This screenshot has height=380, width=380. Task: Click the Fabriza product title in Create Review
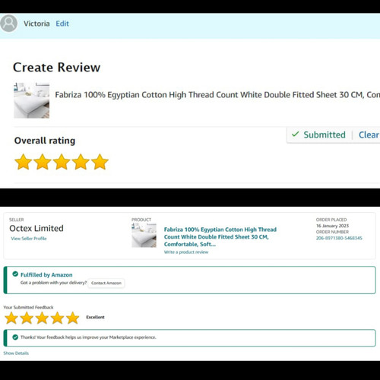[217, 95]
